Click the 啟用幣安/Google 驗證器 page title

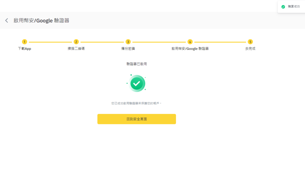[x=41, y=20]
